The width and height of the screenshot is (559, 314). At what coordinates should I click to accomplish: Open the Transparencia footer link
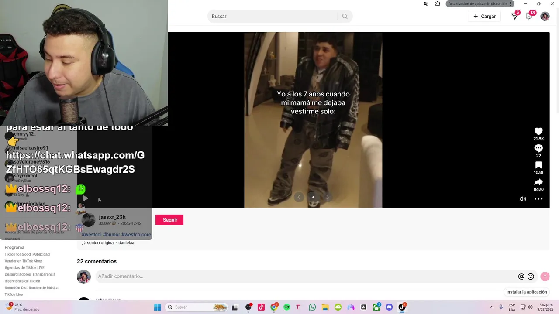point(44,274)
